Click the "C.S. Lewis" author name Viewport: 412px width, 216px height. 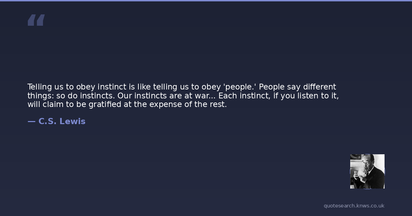(x=62, y=121)
